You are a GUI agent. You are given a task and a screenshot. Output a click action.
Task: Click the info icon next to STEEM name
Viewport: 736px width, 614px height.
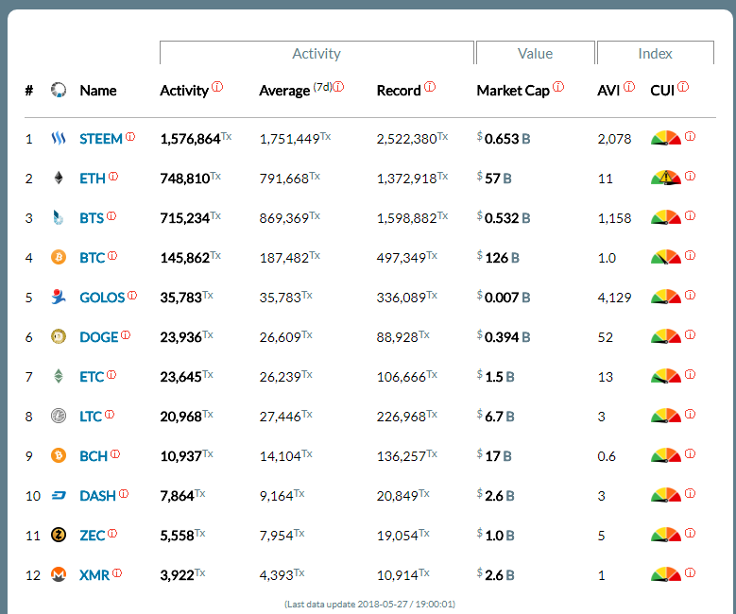[130, 137]
